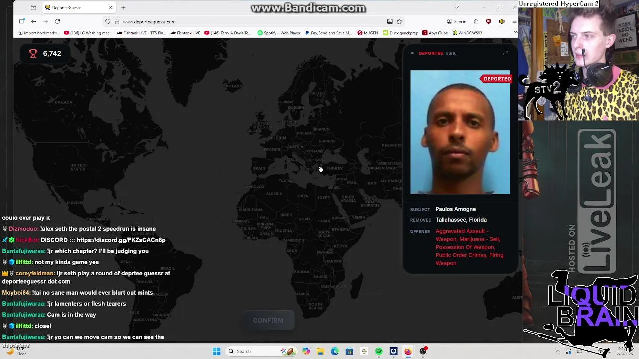Click the yellow speaker extension icon
Screen dimensions: 639x359
502,22
